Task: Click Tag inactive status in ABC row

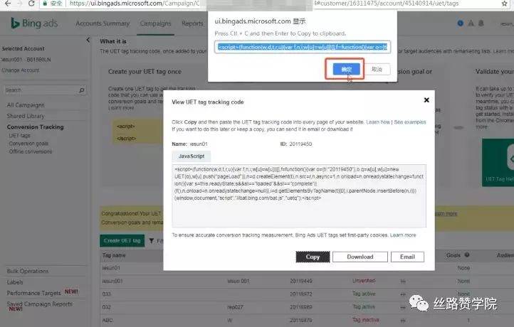Action: point(365,320)
